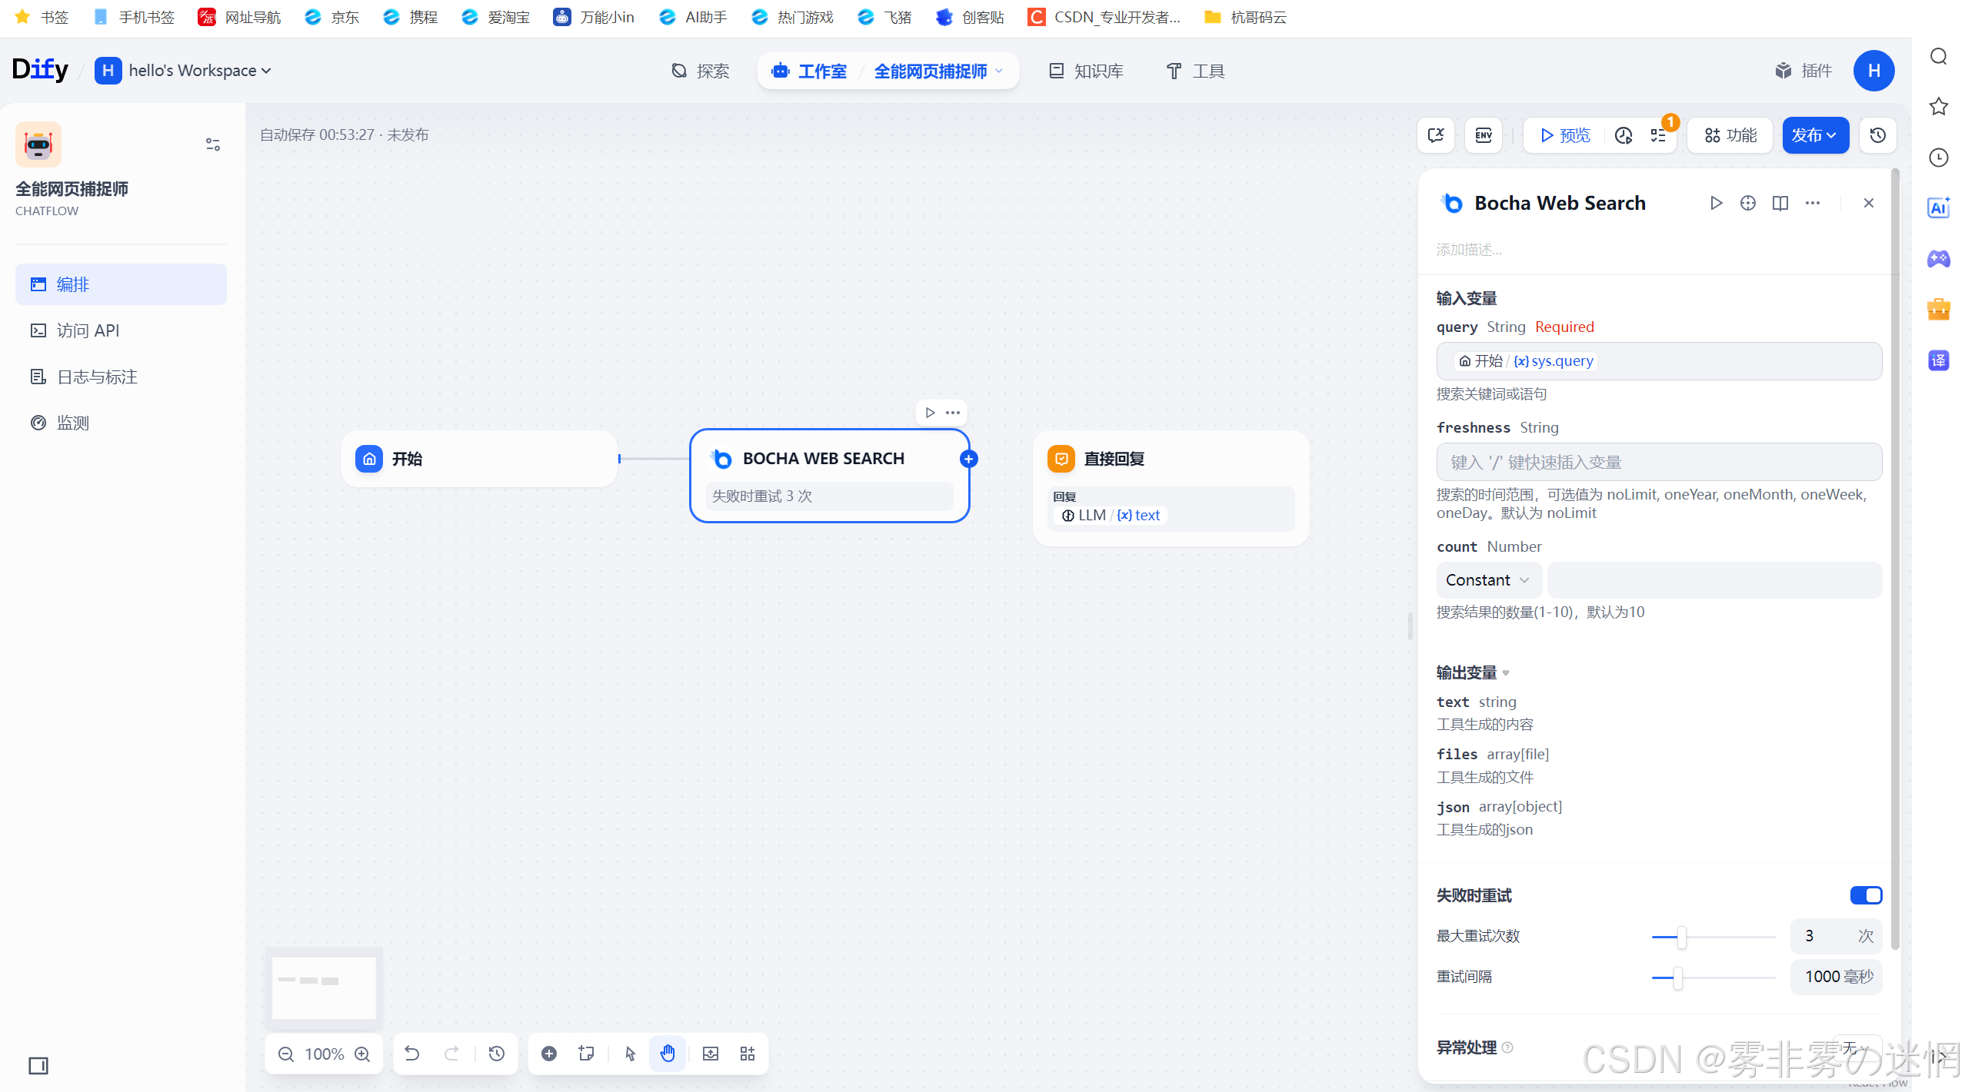Toggle the sidebar collapse icon bottom-left
Screen dimensions: 1965x1092
38,1066
